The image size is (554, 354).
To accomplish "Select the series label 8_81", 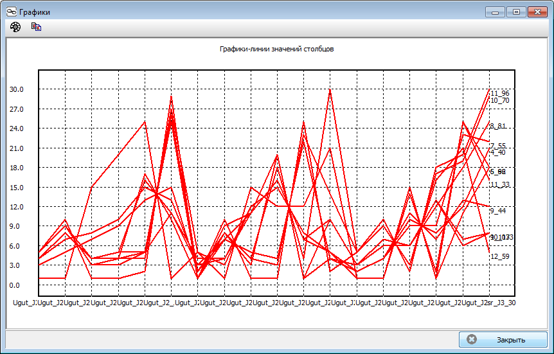I will tap(498, 126).
